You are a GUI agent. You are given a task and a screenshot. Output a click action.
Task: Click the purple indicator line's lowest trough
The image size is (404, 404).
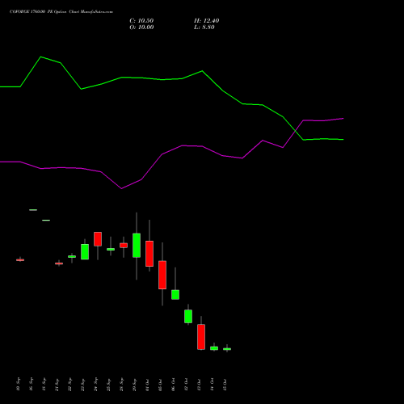pos(121,188)
